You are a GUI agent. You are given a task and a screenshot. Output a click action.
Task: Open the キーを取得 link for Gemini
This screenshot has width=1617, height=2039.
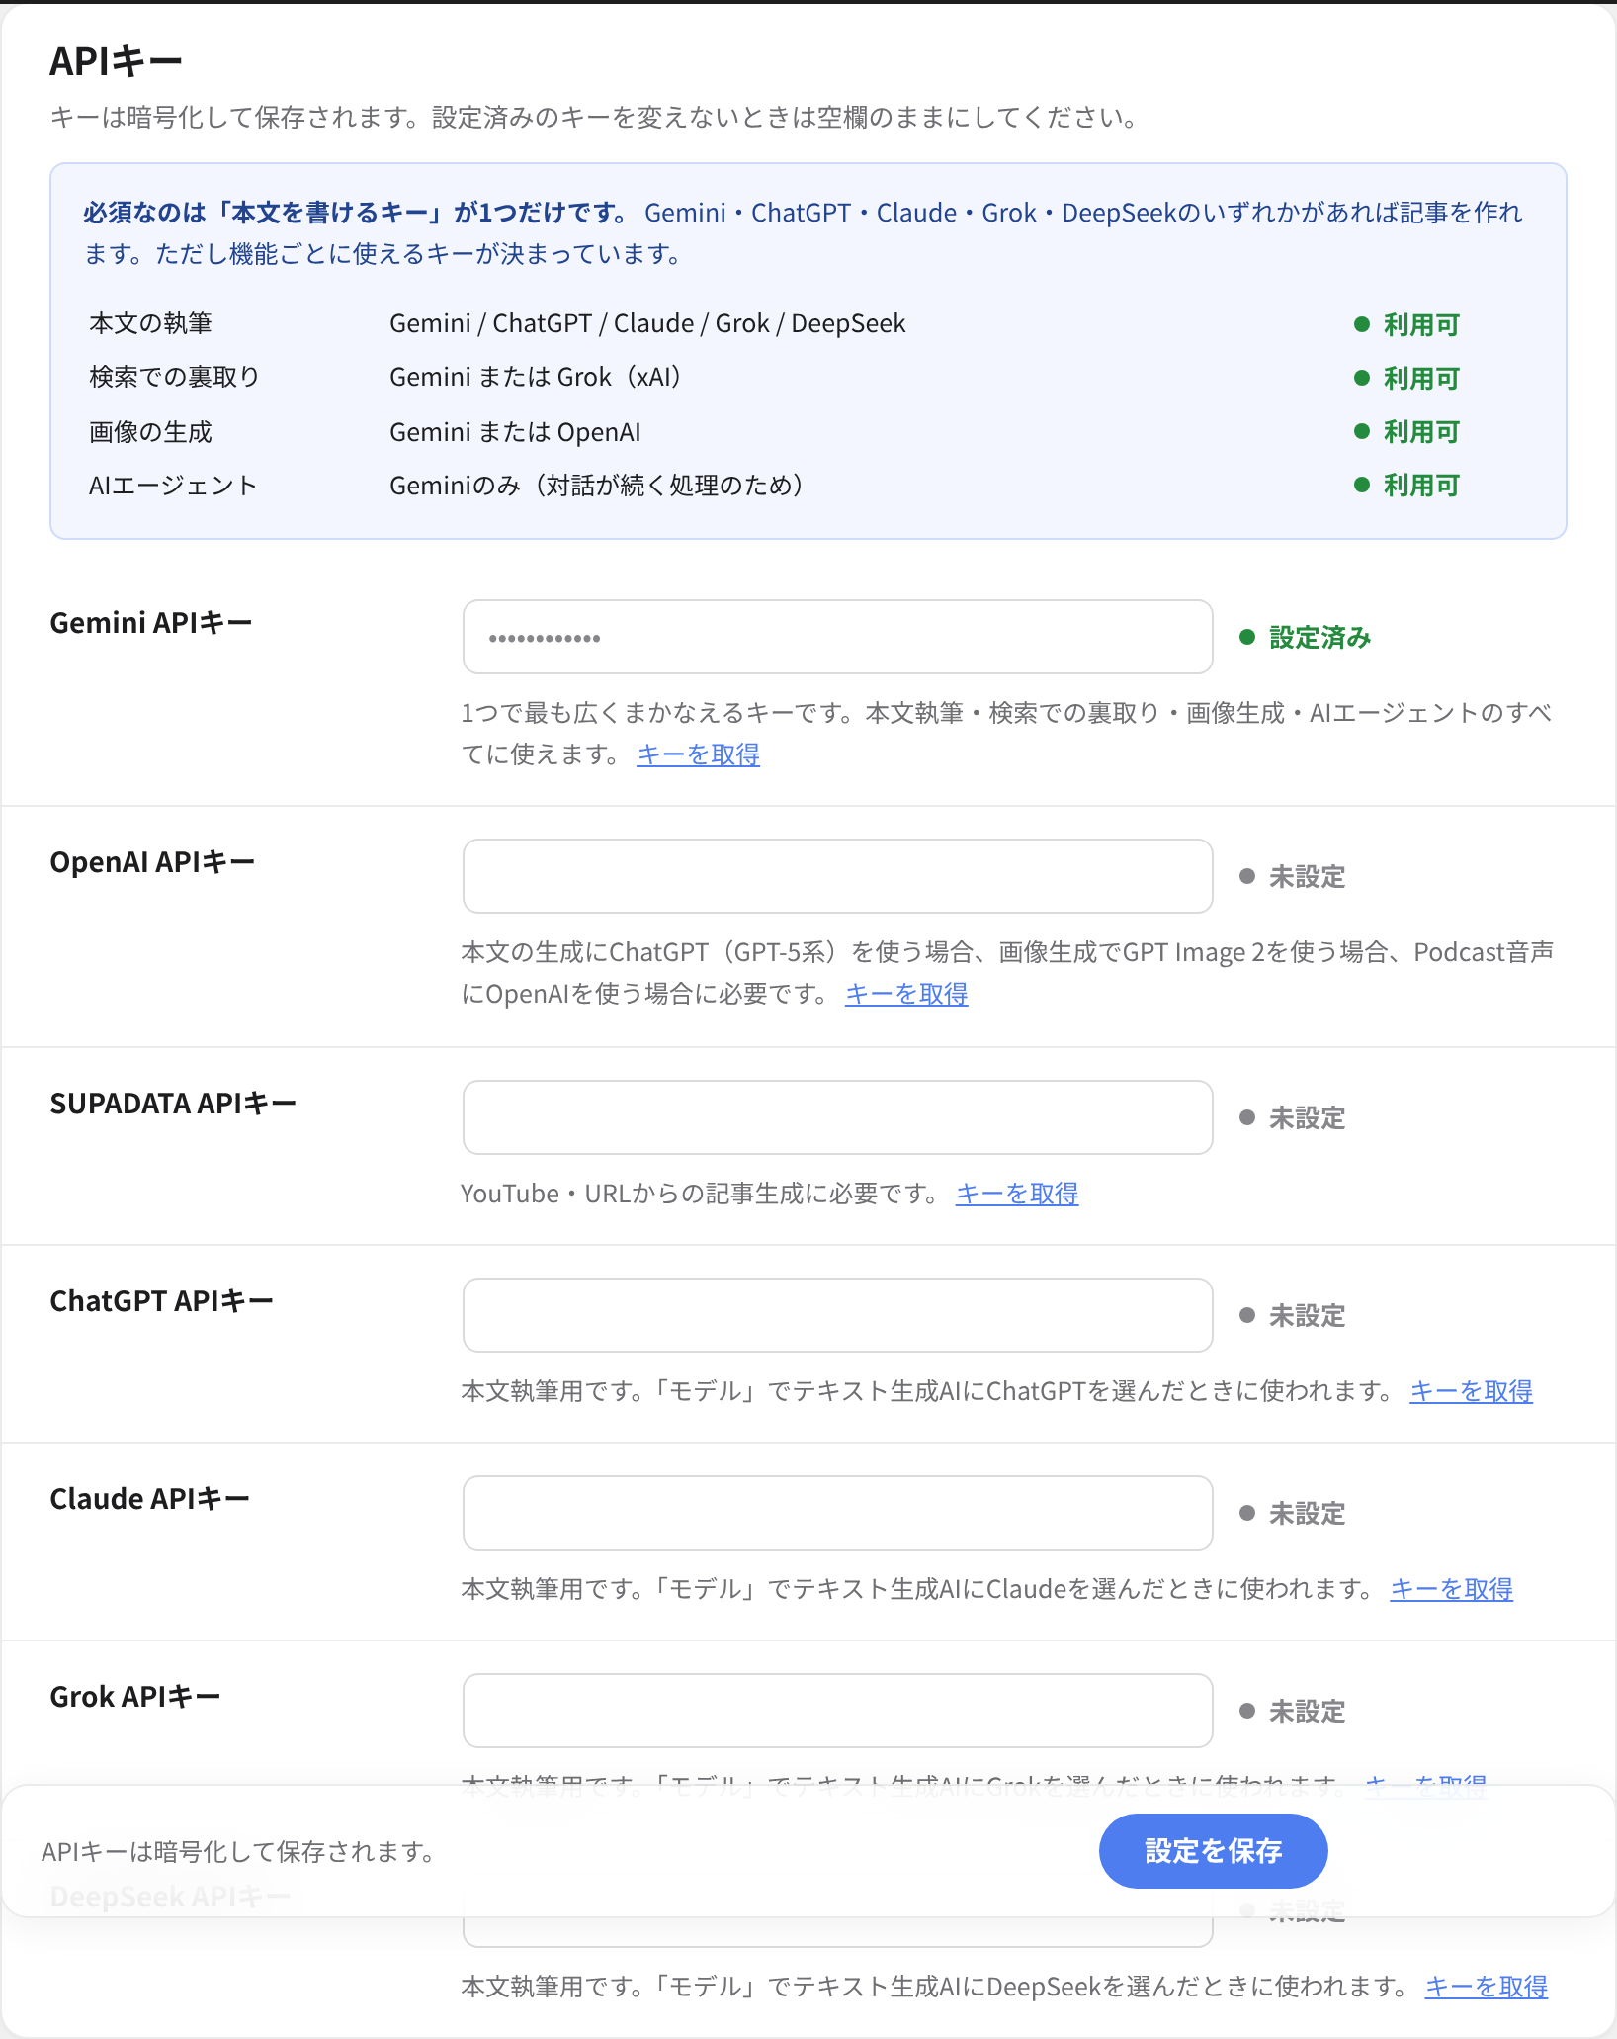(x=698, y=754)
